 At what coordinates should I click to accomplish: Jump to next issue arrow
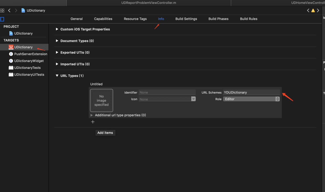pyautogui.click(x=318, y=10)
